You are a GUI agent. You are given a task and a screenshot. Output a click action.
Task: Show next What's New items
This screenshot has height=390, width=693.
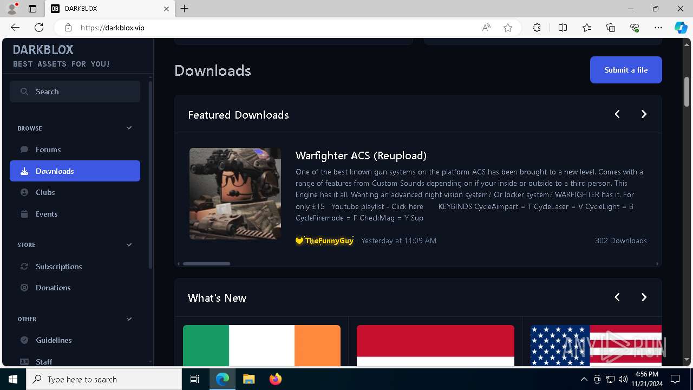click(644, 297)
